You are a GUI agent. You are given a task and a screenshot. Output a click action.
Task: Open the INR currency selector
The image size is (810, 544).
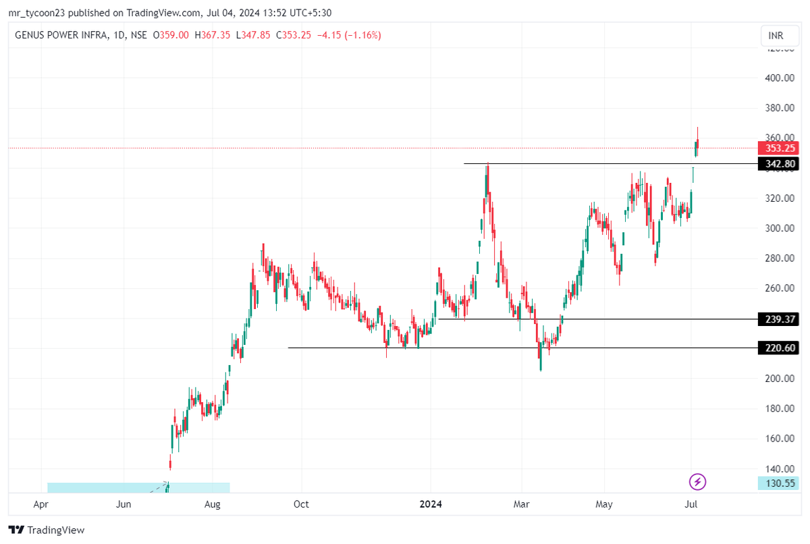780,35
